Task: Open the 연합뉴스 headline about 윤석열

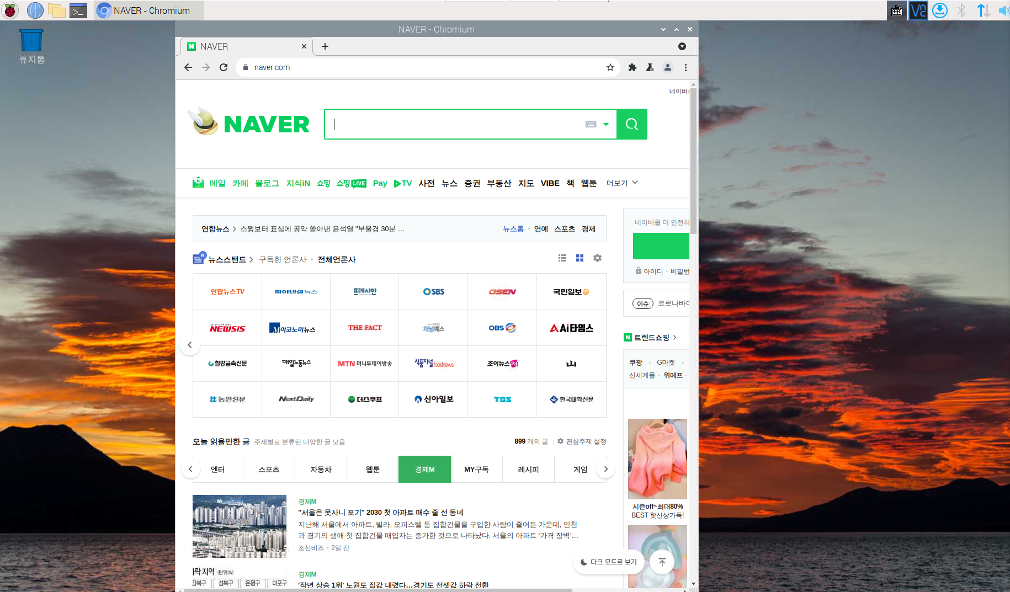Action: [322, 229]
